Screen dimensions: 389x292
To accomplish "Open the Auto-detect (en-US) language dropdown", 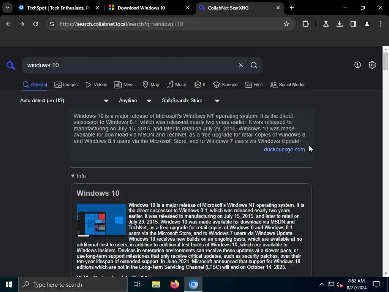I will pyautogui.click(x=64, y=100).
